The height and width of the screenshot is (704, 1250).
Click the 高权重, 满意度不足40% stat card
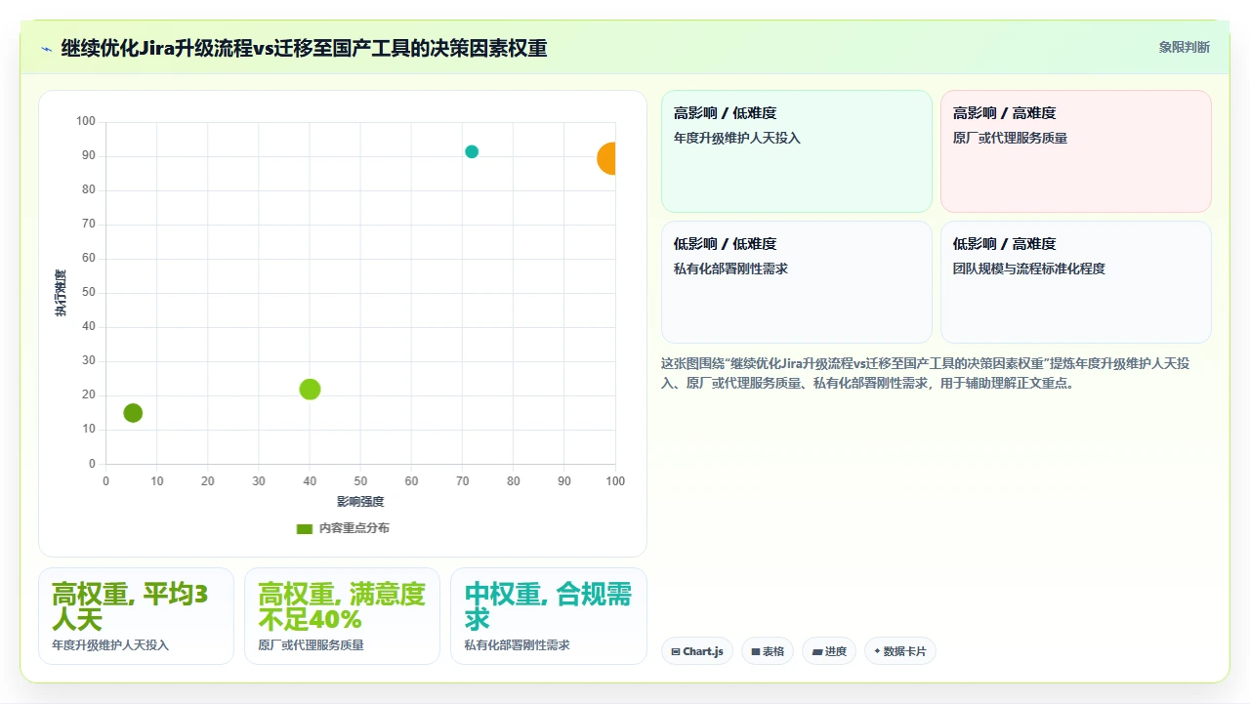coord(342,616)
